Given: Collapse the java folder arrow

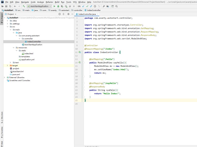Looking at the screenshot, I should point(13,33).
